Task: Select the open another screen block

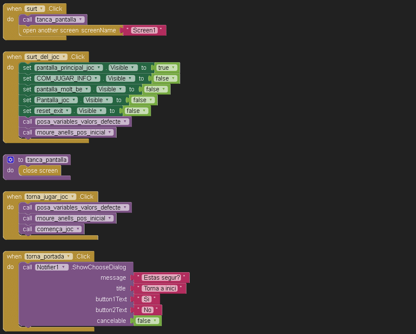Action: 69,30
